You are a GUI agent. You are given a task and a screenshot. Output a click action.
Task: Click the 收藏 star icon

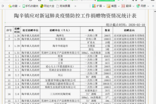[10, 6]
